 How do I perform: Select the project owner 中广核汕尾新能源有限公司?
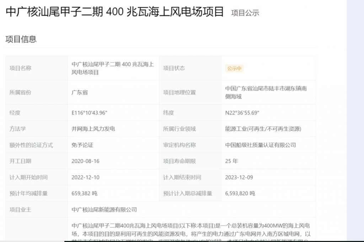coord(104,210)
